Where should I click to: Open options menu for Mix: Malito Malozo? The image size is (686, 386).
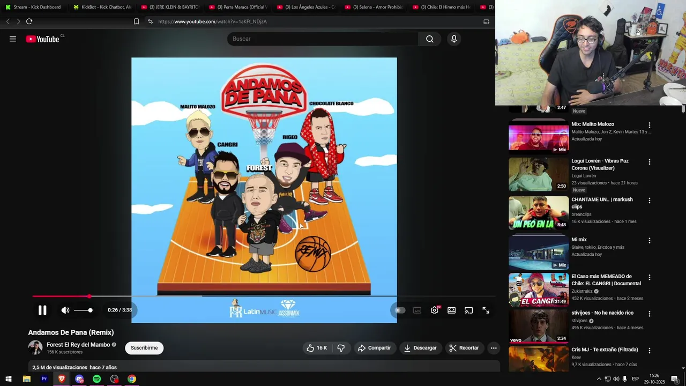point(650,125)
